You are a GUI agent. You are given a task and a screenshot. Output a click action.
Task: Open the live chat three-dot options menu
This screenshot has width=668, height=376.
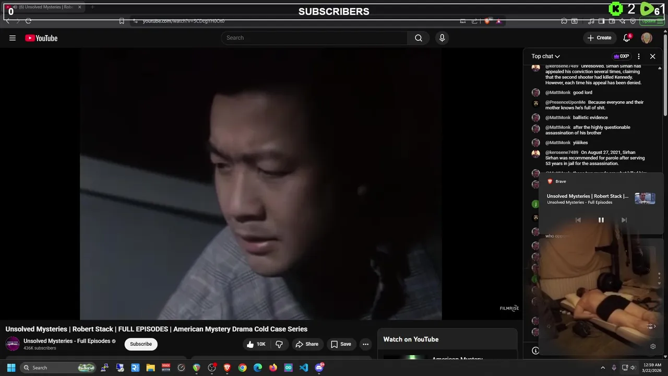(638, 56)
